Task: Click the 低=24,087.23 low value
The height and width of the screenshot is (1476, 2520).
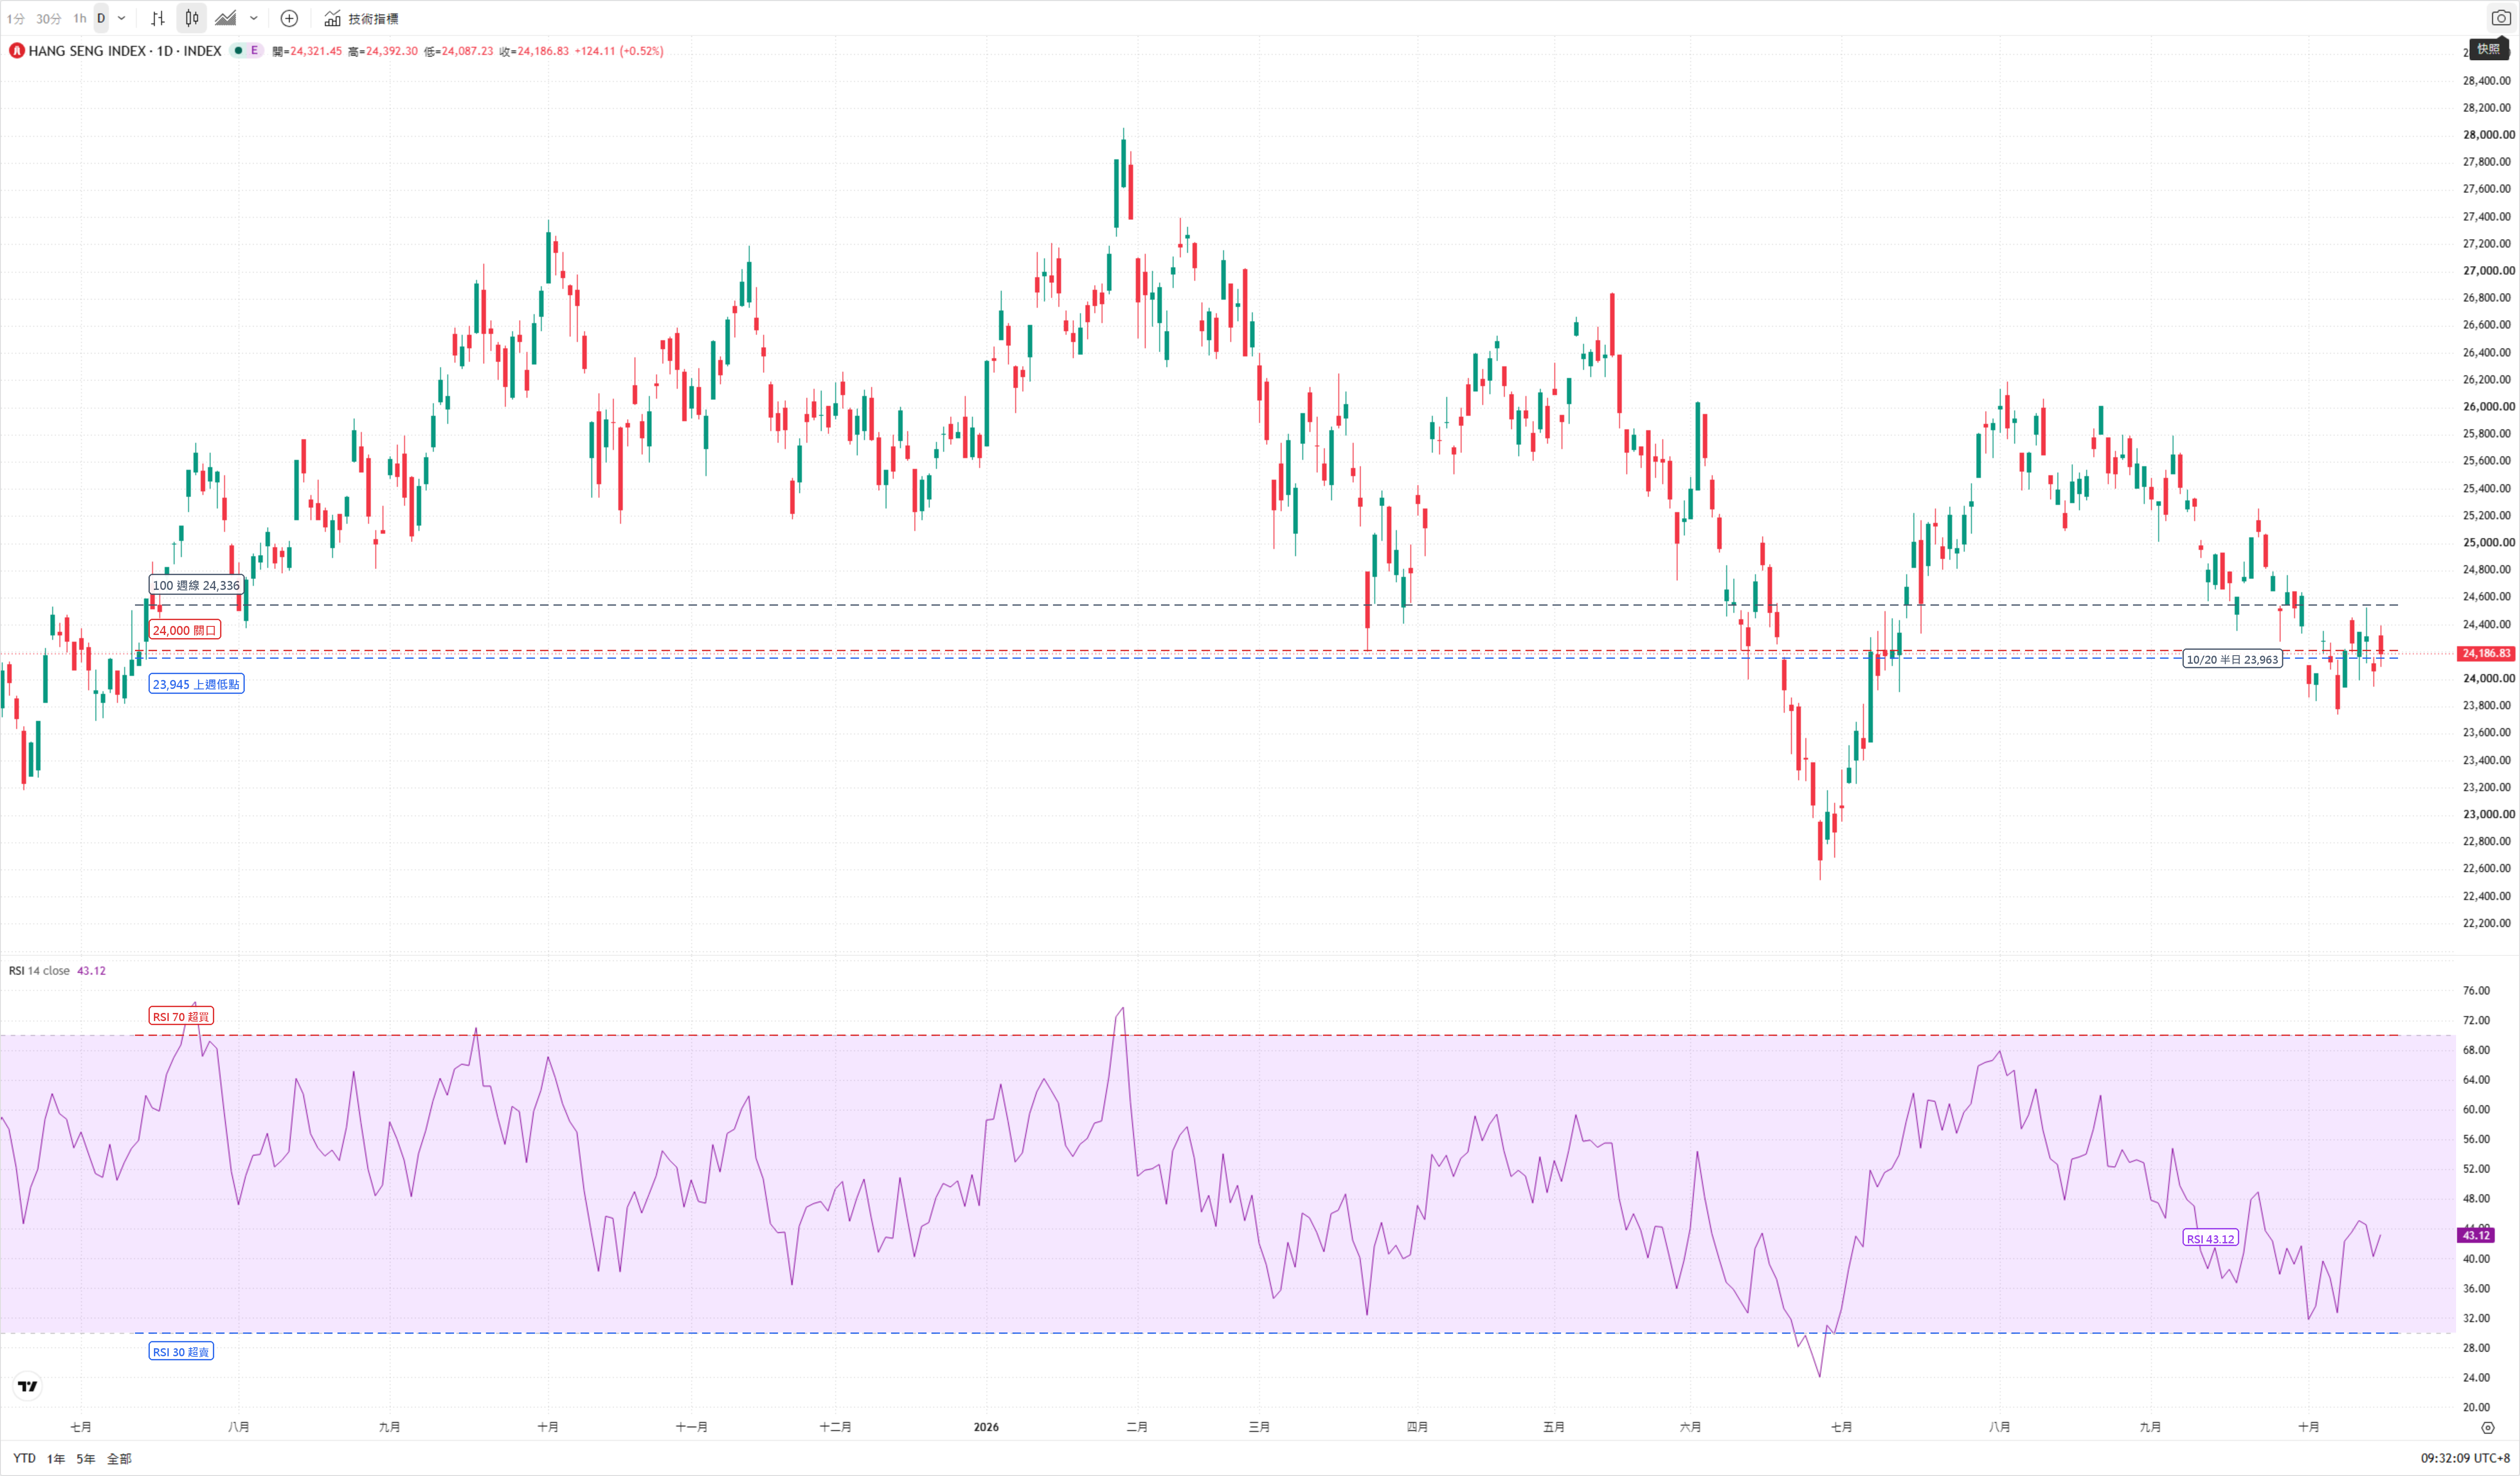Action: (459, 51)
